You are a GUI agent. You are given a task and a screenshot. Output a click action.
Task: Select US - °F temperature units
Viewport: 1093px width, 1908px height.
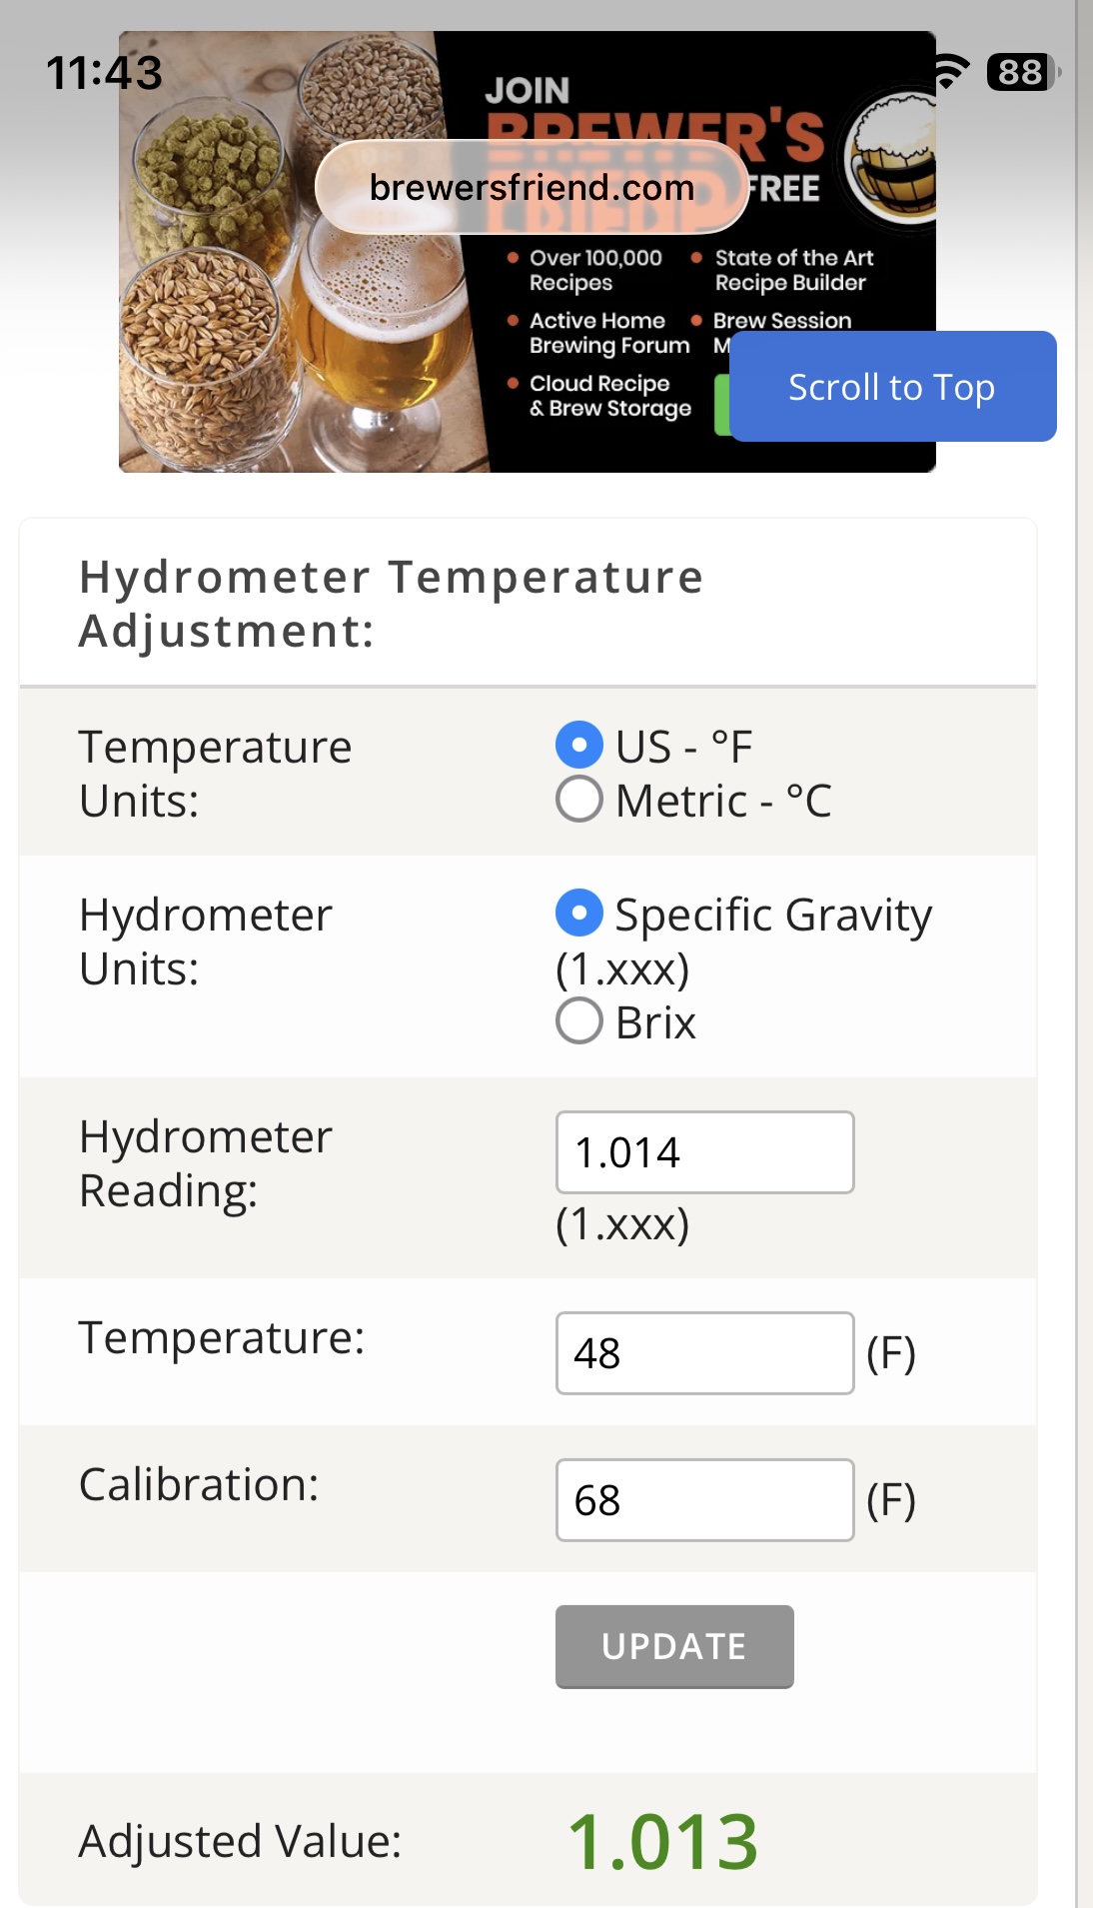tap(579, 746)
